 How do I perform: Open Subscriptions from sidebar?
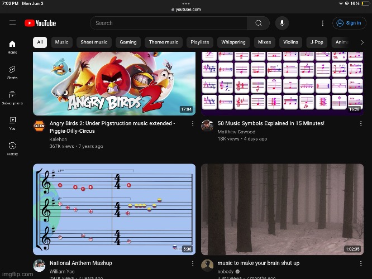click(12, 98)
